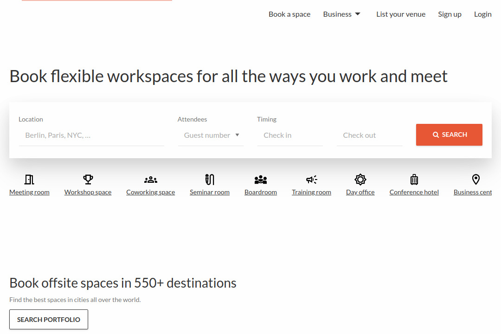Select the Conference hotel briefcase icon
The image size is (501, 334).
414,179
